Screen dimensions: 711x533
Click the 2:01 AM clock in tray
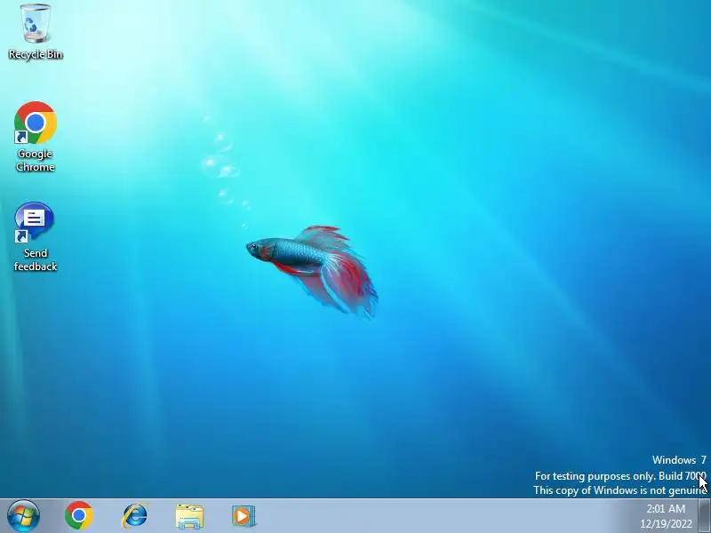(666, 508)
